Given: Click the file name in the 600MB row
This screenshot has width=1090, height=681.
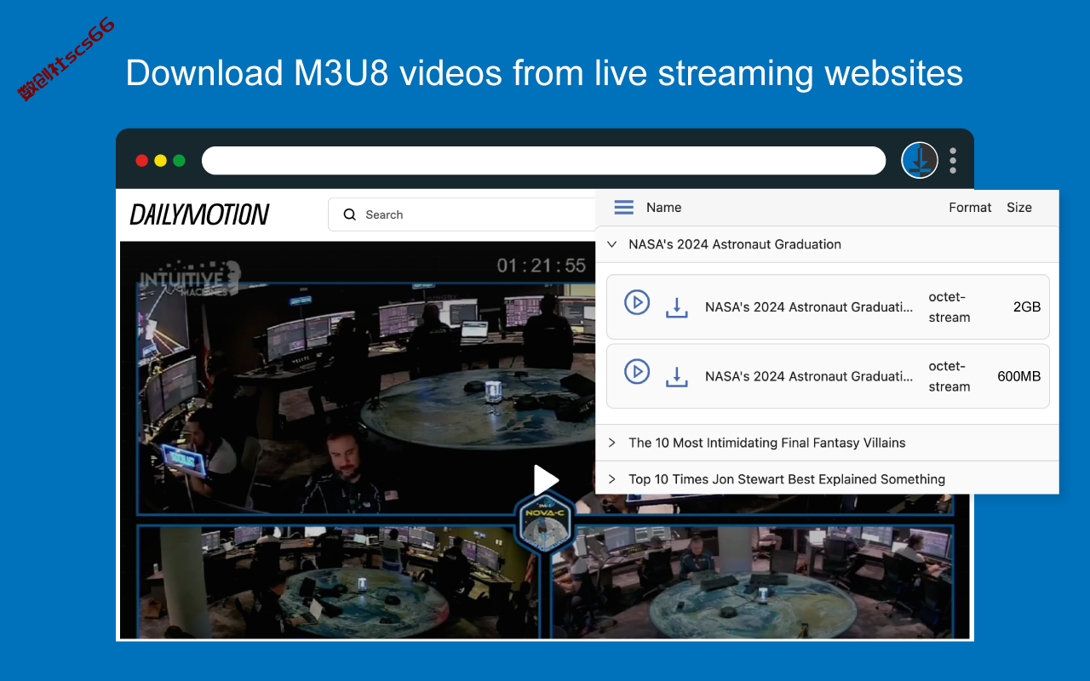Looking at the screenshot, I should (809, 376).
